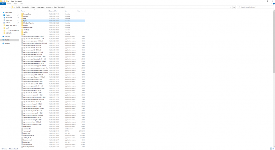
Task: Select 'DiscordRpcNet.dll' file name
Action: (x=28, y=147)
